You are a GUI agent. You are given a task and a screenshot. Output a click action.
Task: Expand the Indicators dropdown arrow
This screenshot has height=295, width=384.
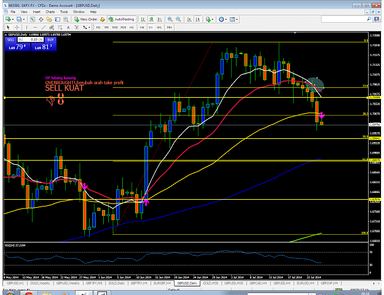213,19
